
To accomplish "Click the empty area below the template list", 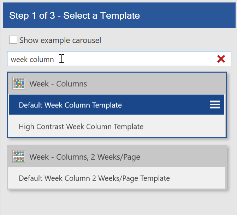I will [x=117, y=203].
